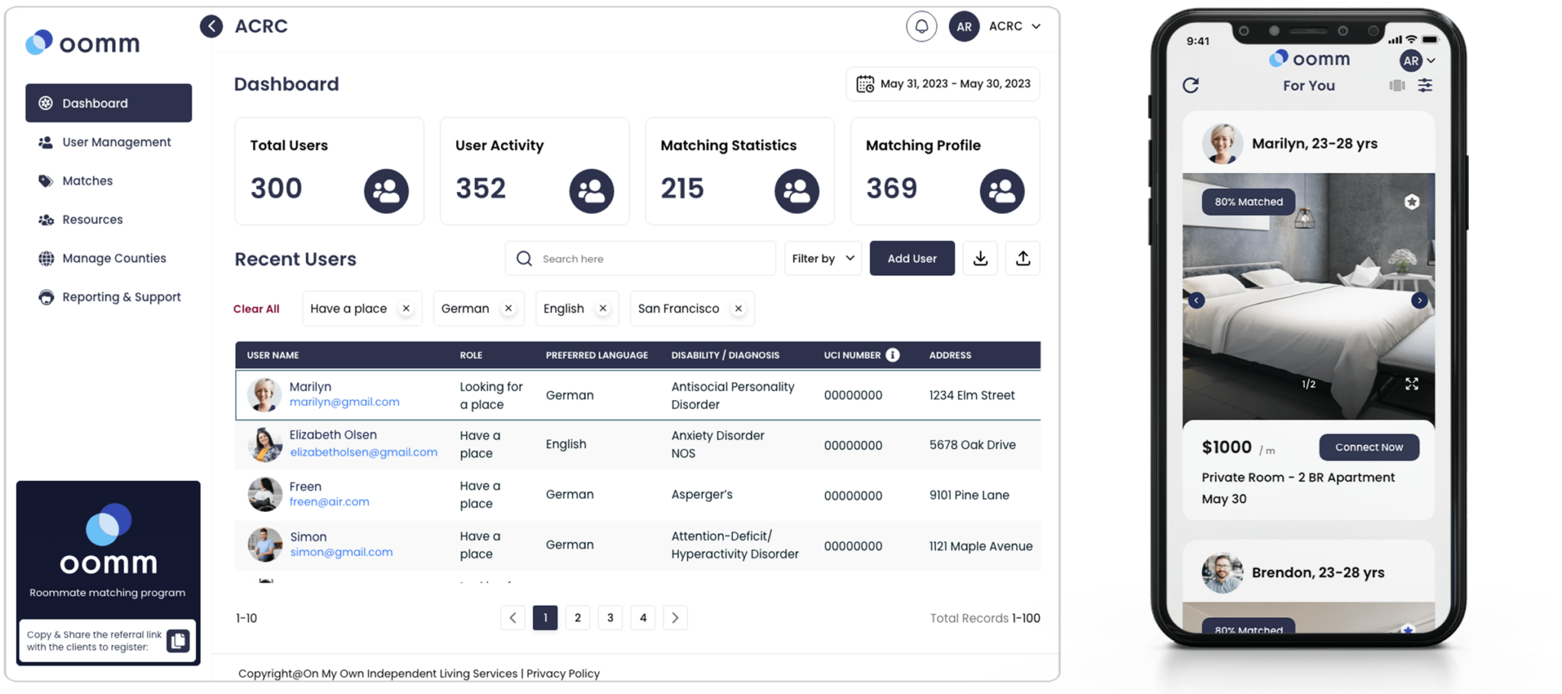Click the download icon next to Add User
Viewport: 1562px width, 694px height.
[x=980, y=259]
